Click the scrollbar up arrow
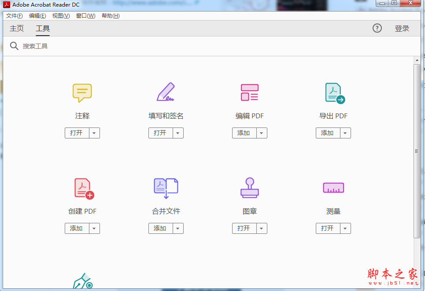This screenshot has height=291, width=425. (x=417, y=60)
